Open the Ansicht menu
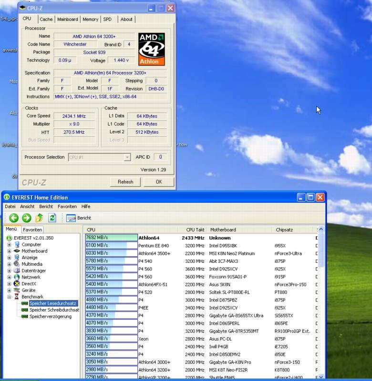This screenshot has height=381, width=372. point(27,207)
